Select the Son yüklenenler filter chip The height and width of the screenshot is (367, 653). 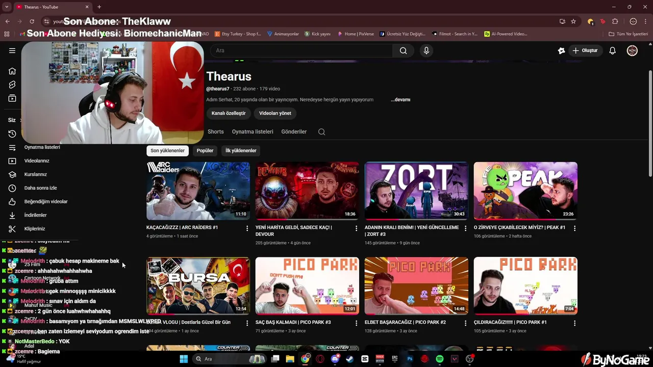pyautogui.click(x=167, y=150)
